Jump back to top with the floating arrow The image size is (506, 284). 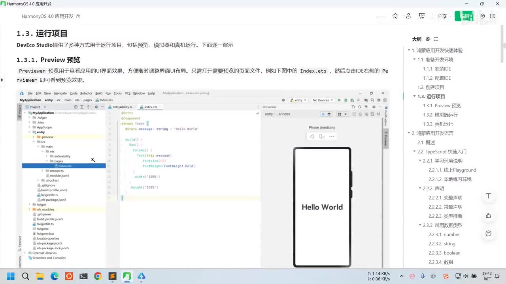click(489, 196)
